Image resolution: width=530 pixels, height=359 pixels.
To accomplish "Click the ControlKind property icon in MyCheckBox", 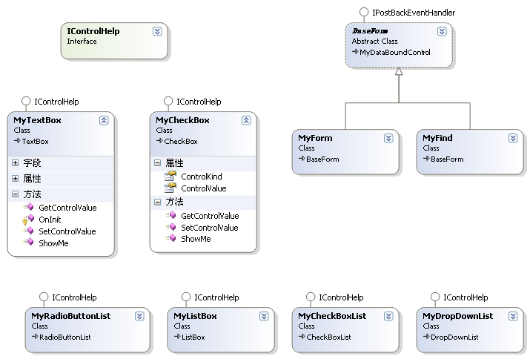I will point(169,177).
